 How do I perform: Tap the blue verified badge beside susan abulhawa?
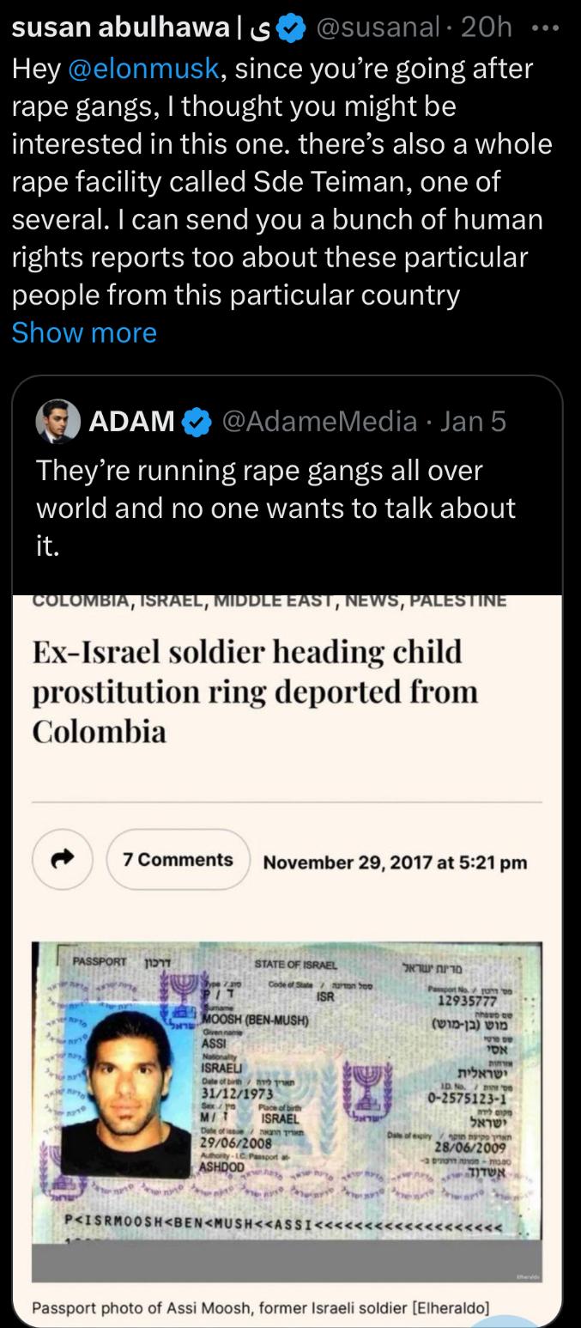click(x=293, y=28)
